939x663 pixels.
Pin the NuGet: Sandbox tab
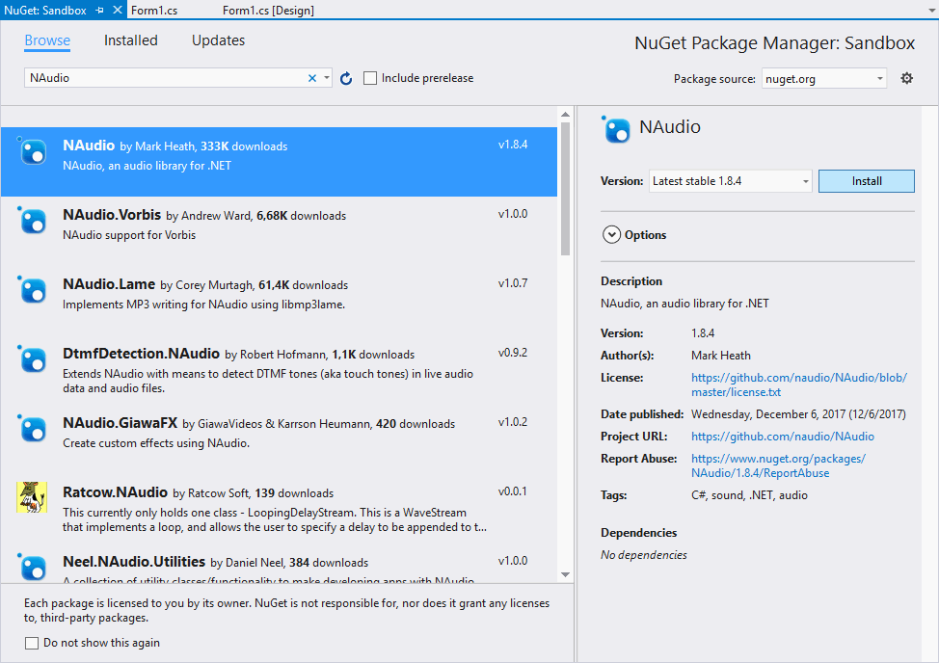coord(99,11)
